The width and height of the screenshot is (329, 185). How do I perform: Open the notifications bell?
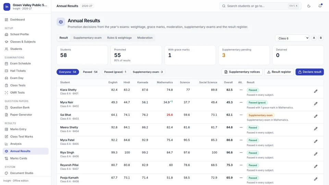tap(320, 6)
